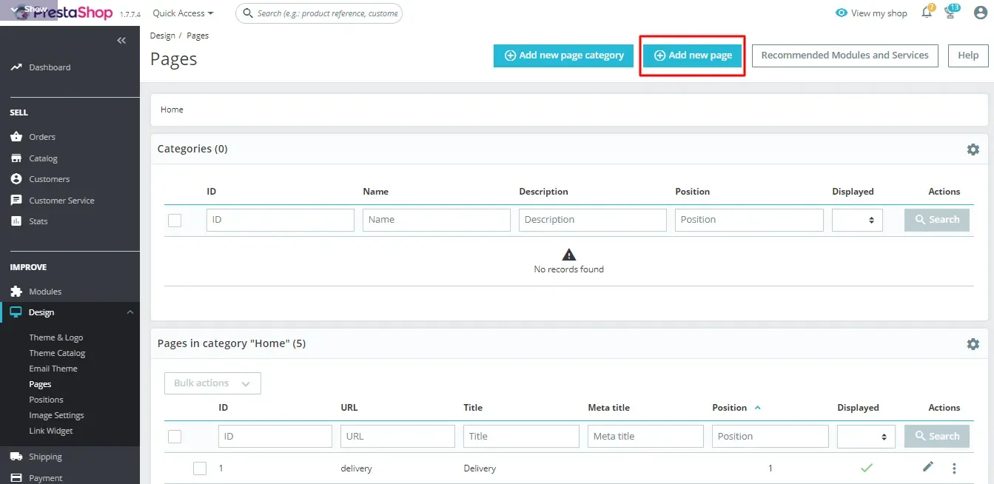The height and width of the screenshot is (484, 994).
Task: Open the Pages Displayed filter dropdown
Action: pos(866,437)
